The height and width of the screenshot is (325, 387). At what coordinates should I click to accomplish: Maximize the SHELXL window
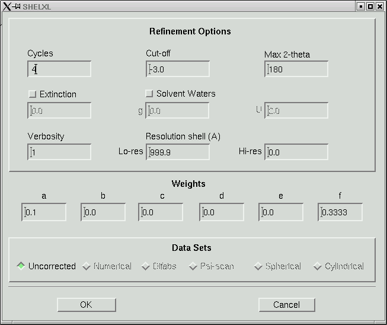tap(370, 7)
